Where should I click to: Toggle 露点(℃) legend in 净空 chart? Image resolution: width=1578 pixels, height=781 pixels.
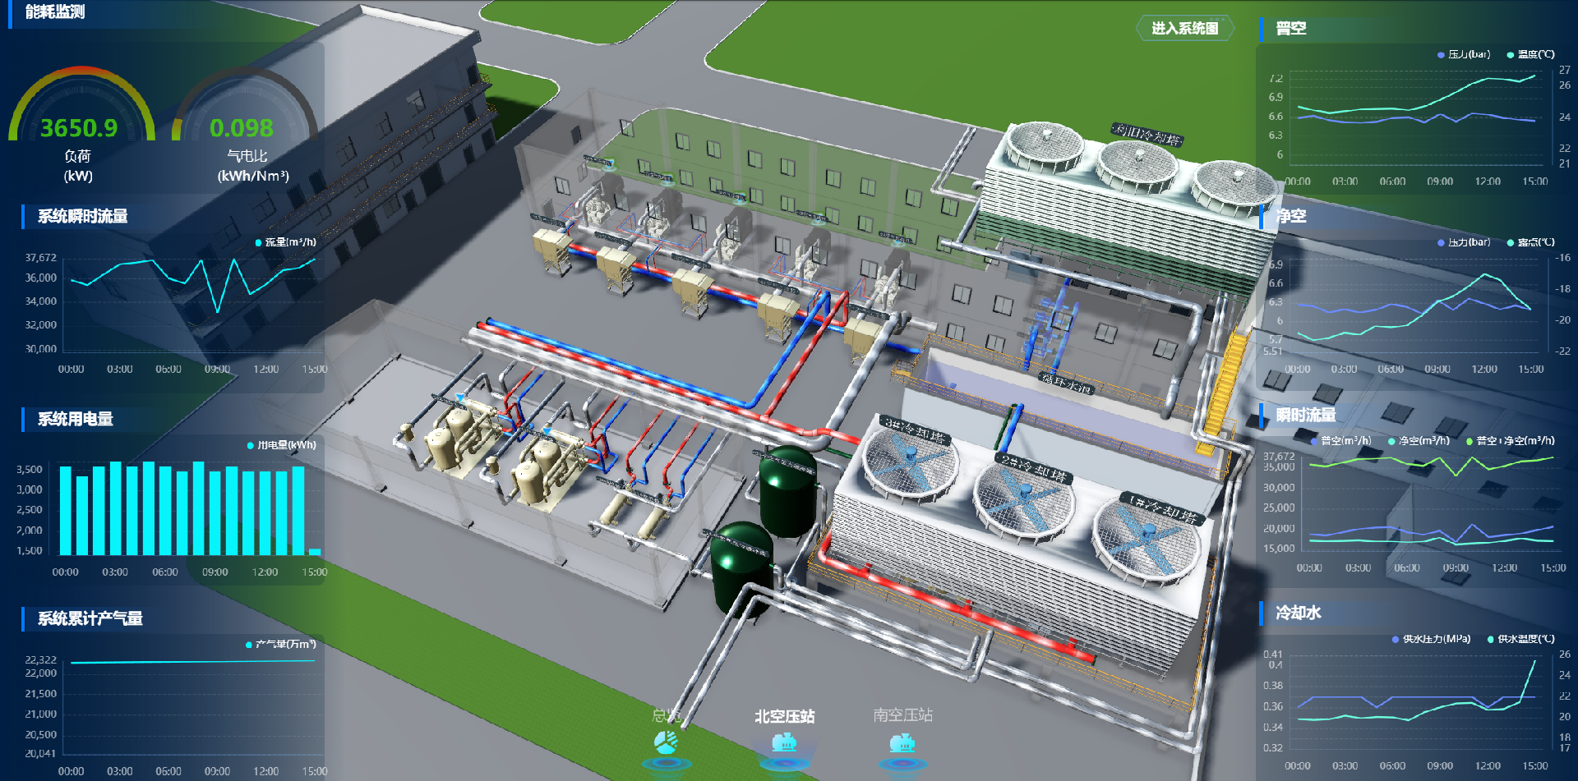click(x=1530, y=242)
